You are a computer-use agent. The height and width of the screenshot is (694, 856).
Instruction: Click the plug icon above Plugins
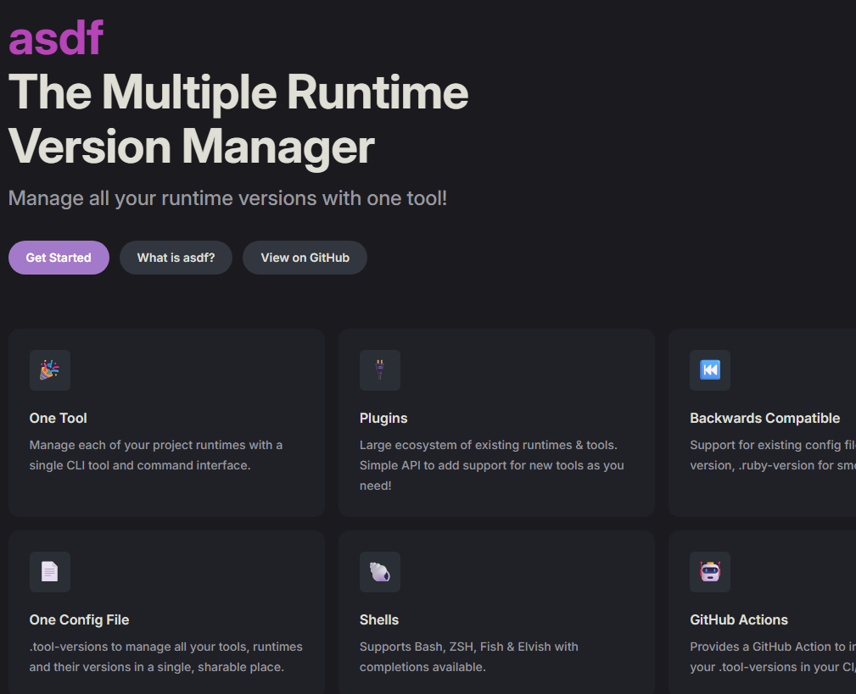click(x=380, y=370)
